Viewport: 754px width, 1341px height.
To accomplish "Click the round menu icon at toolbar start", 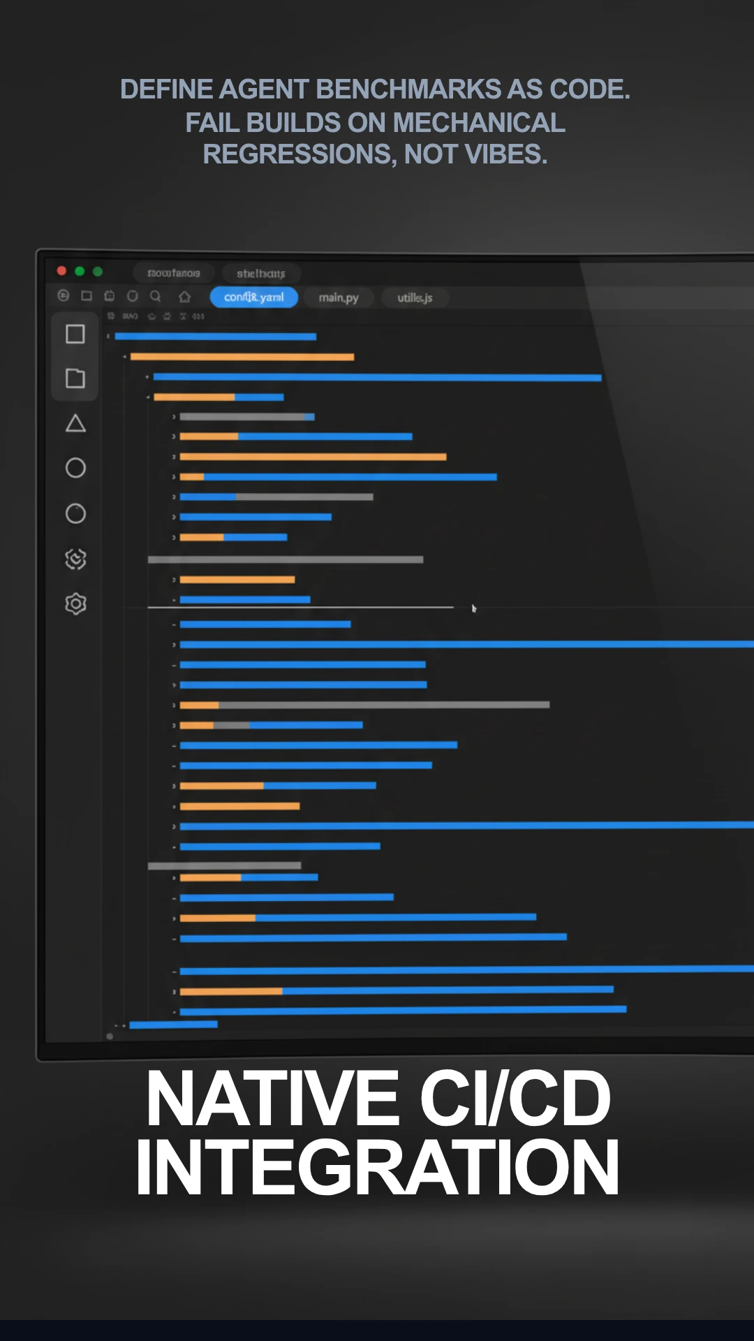I will [x=64, y=296].
